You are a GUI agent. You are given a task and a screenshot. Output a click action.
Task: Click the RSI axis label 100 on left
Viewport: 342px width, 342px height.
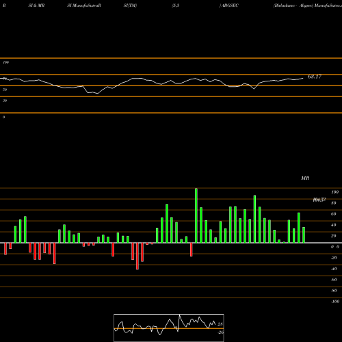6,62
